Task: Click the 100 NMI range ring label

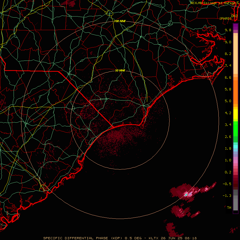Action: click(x=120, y=21)
